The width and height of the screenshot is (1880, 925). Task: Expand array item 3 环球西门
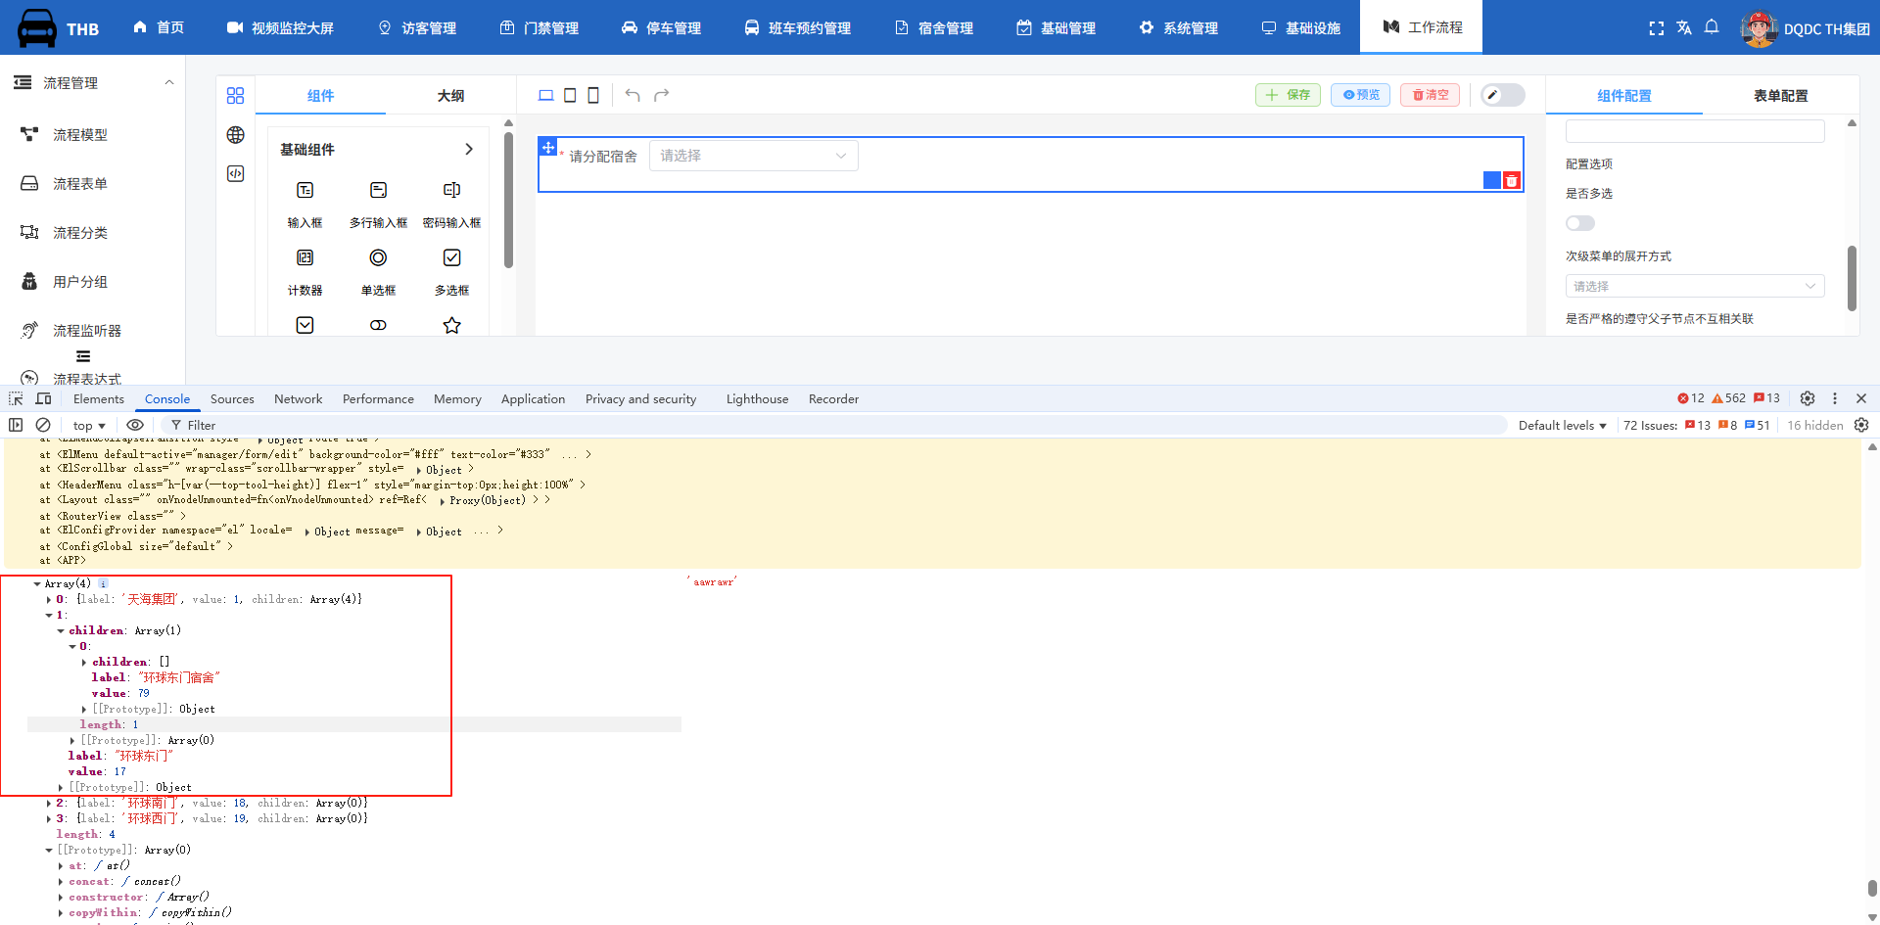[49, 818]
